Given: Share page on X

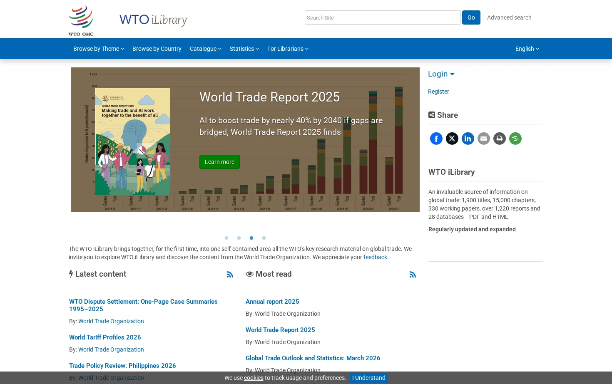Looking at the screenshot, I should point(452,139).
